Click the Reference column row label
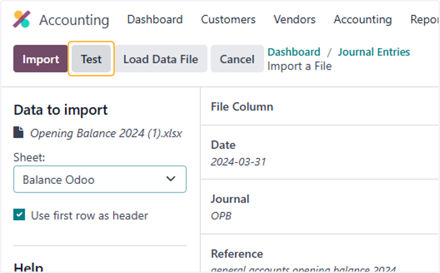Viewport: 440px width, 273px height. (237, 254)
